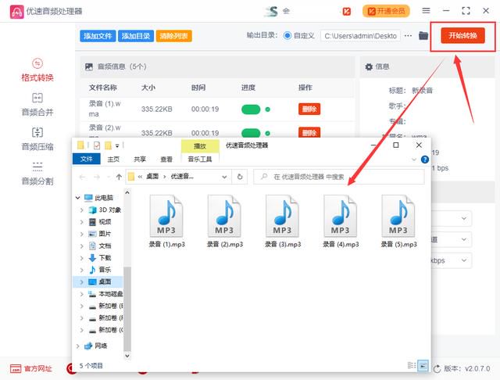The height and width of the screenshot is (380, 500).
Task: Delete the 录音 (1).wma row
Action: pyautogui.click(x=309, y=109)
